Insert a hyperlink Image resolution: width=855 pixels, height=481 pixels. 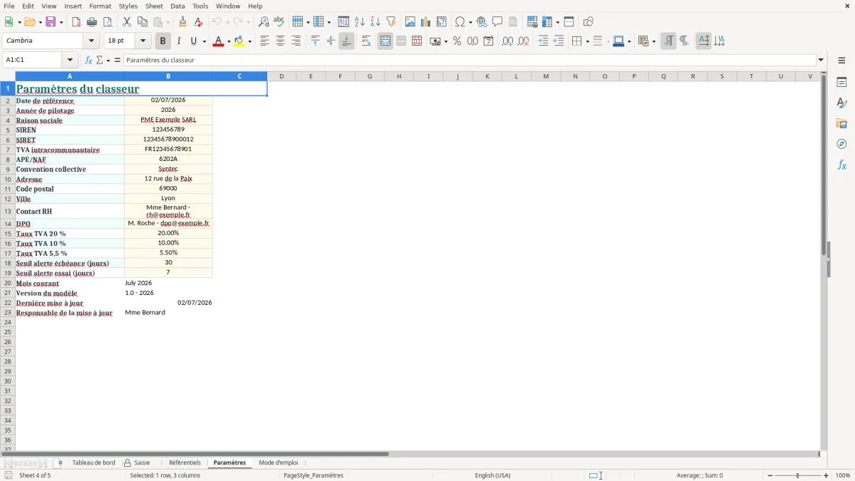(482, 21)
